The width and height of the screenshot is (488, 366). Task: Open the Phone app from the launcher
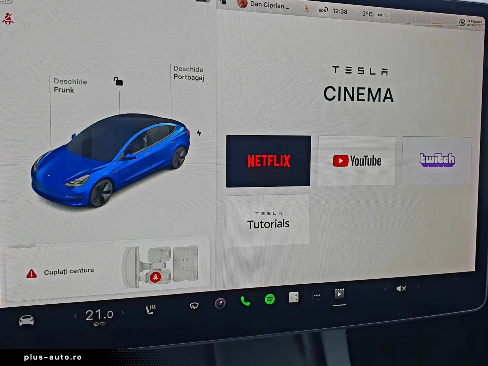[245, 300]
